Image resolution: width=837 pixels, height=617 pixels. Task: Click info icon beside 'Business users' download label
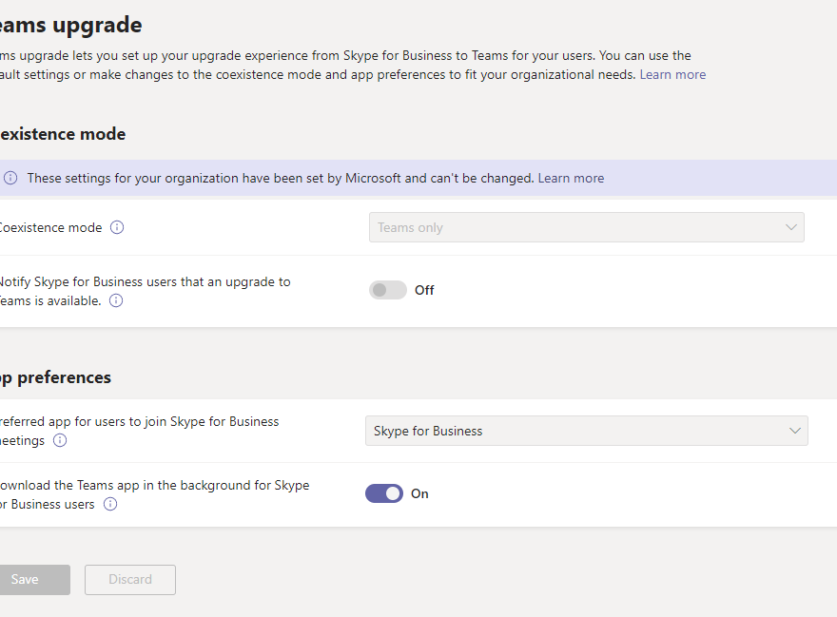[x=110, y=504]
